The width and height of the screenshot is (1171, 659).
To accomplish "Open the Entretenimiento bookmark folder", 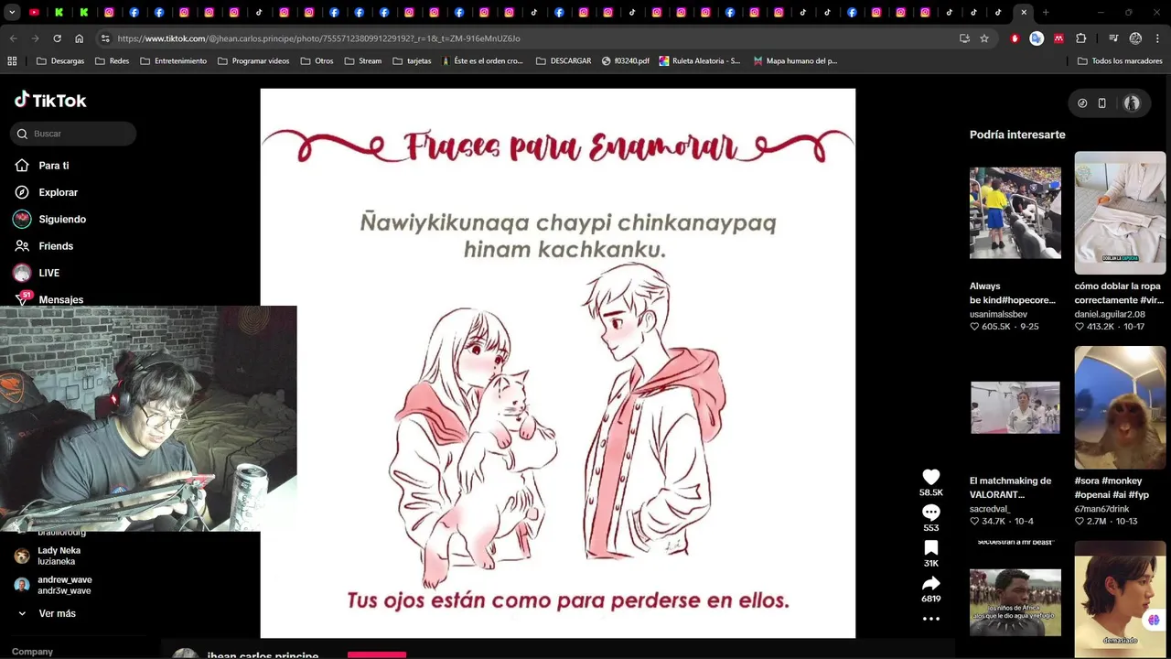I will coord(173,61).
